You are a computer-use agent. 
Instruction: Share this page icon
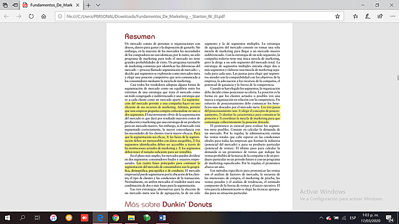(x=380, y=17)
